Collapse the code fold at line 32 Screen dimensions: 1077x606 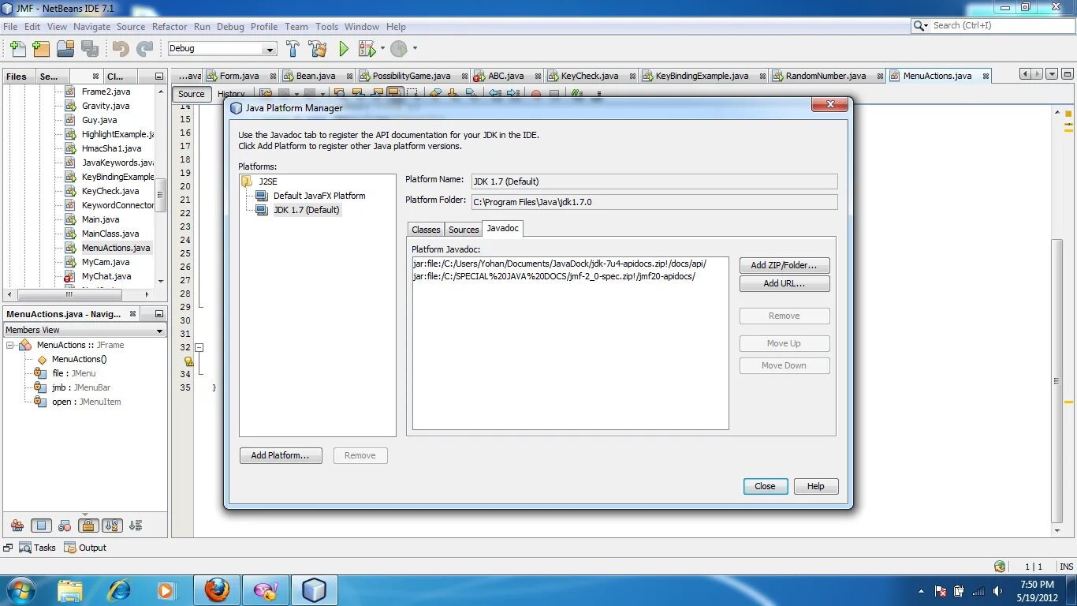199,347
